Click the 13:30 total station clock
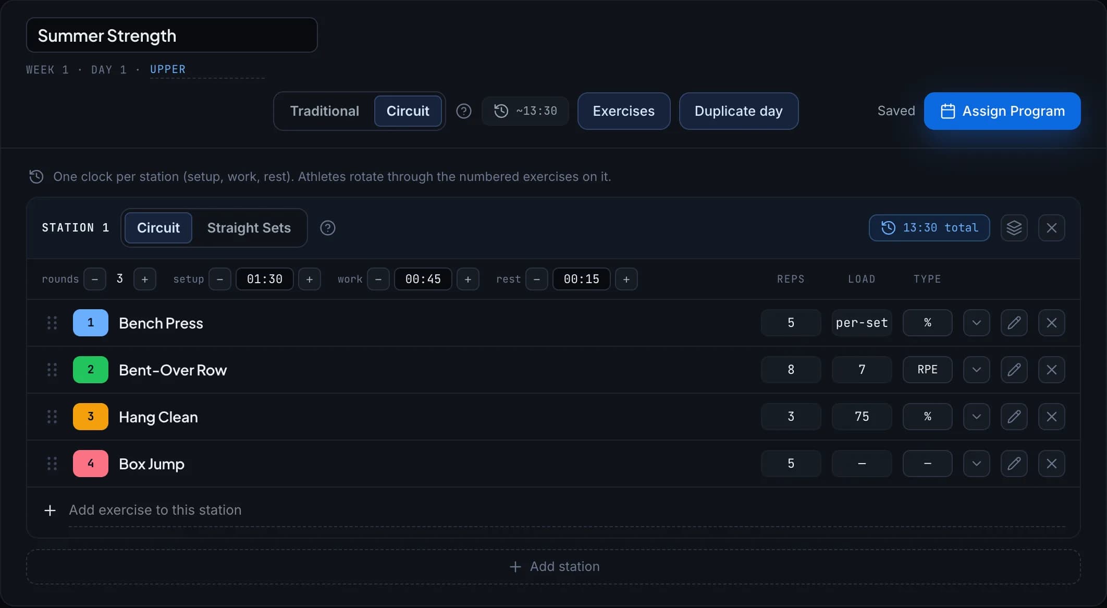 tap(929, 228)
